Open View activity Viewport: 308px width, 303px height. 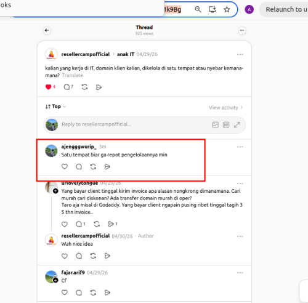pyautogui.click(x=225, y=108)
